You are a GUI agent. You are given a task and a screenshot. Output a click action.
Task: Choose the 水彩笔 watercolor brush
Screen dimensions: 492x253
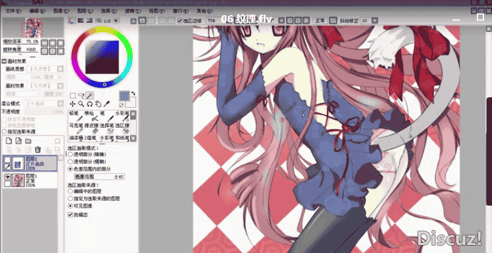click(x=122, y=116)
